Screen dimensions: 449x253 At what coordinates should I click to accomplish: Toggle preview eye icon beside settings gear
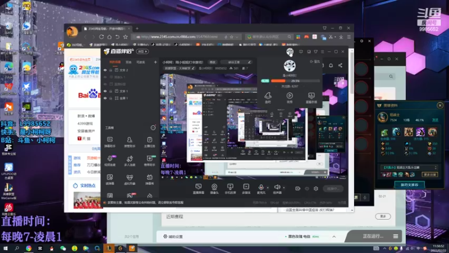[x=307, y=188]
